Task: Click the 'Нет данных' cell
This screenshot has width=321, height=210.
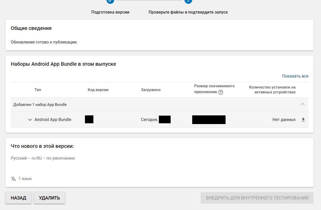Action: 284,120
